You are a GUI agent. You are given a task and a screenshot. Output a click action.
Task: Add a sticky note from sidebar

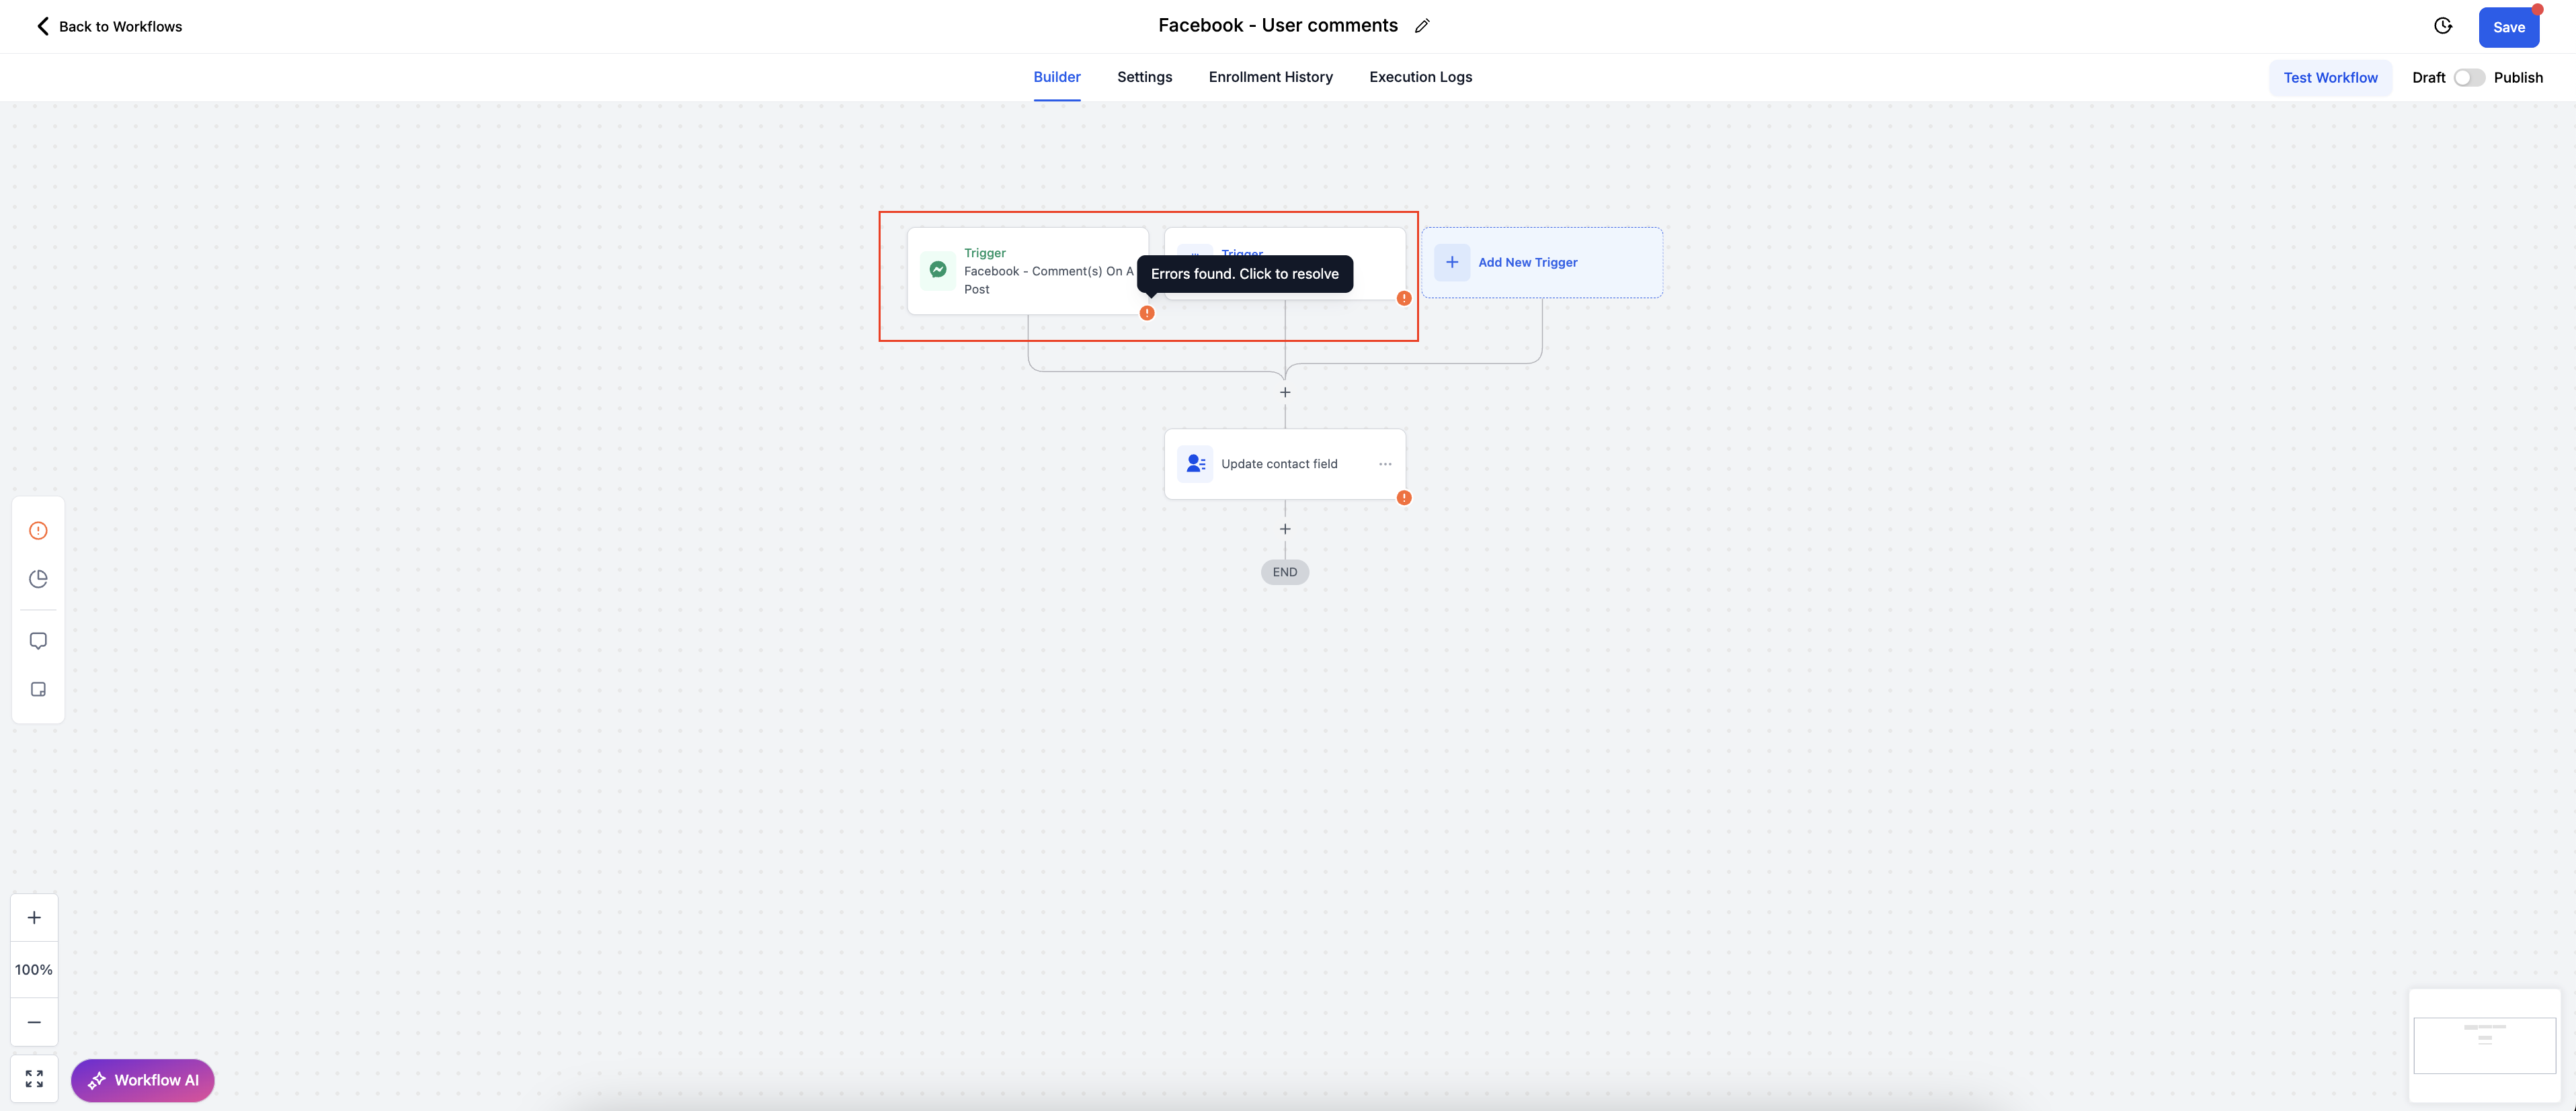tap(38, 689)
